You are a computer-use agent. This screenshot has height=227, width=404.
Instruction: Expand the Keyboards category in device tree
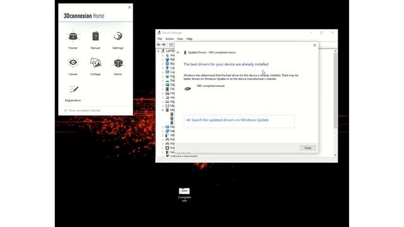click(163, 102)
